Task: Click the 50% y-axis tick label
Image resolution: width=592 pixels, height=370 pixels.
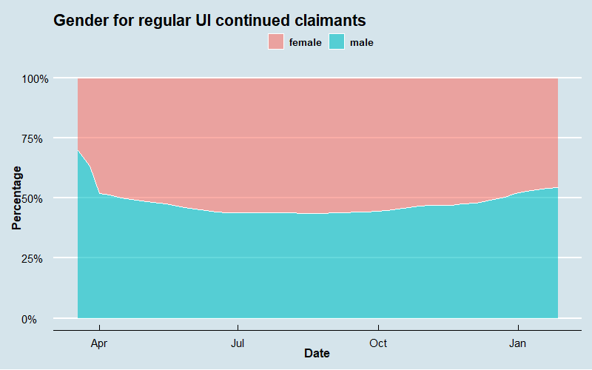Action: (38, 198)
